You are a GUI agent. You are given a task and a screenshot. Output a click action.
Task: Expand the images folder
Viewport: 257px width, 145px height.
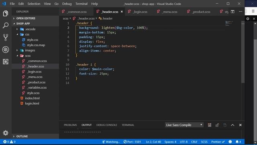coord(35,50)
